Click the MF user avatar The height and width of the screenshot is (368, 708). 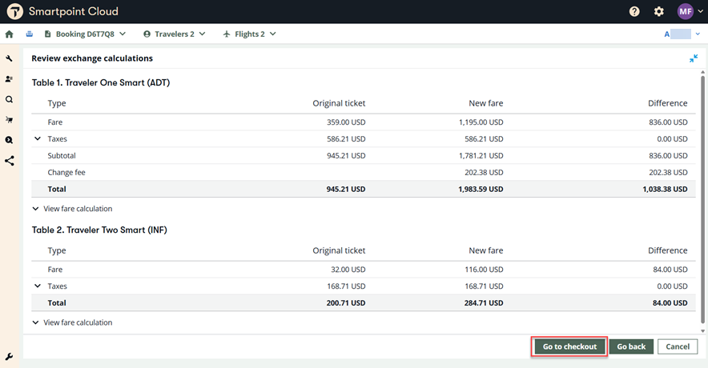click(685, 12)
